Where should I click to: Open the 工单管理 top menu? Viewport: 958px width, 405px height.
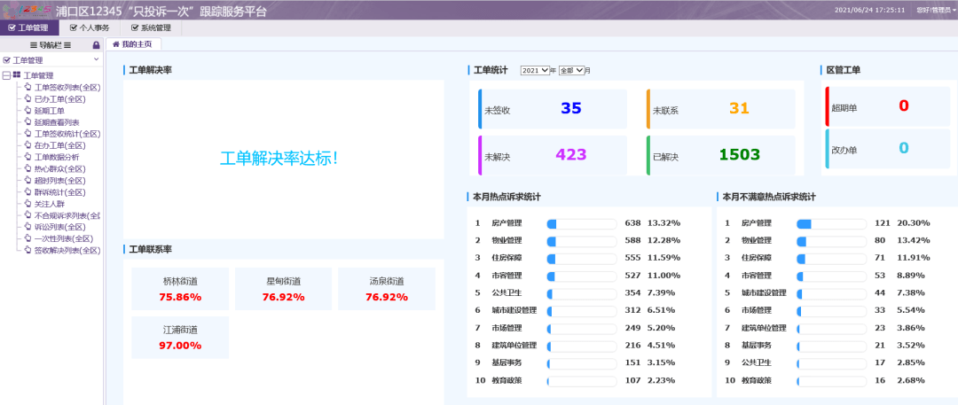(x=29, y=27)
